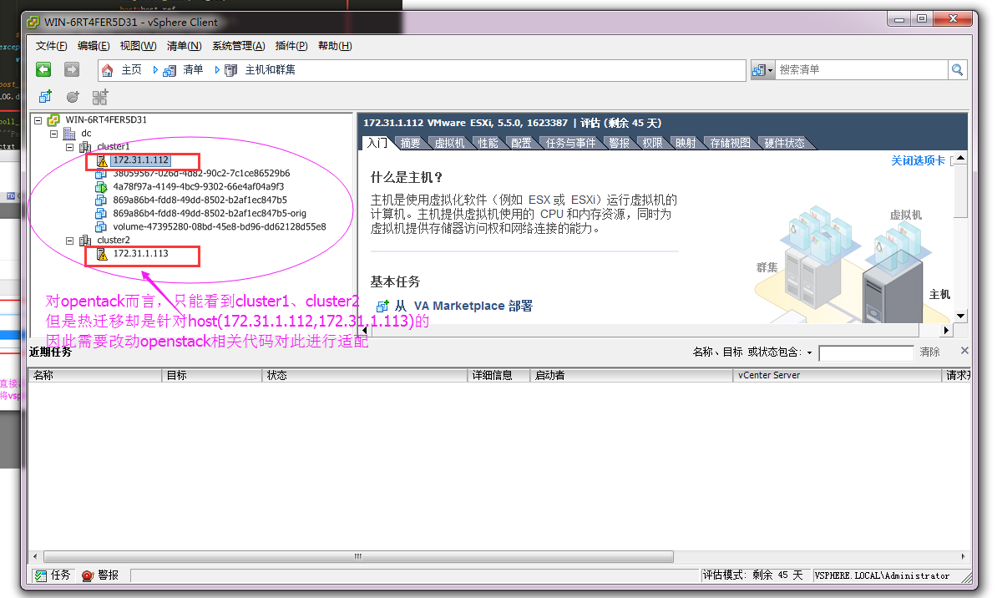Sort tasks by 状态 column header
997x598 pixels.
point(364,375)
